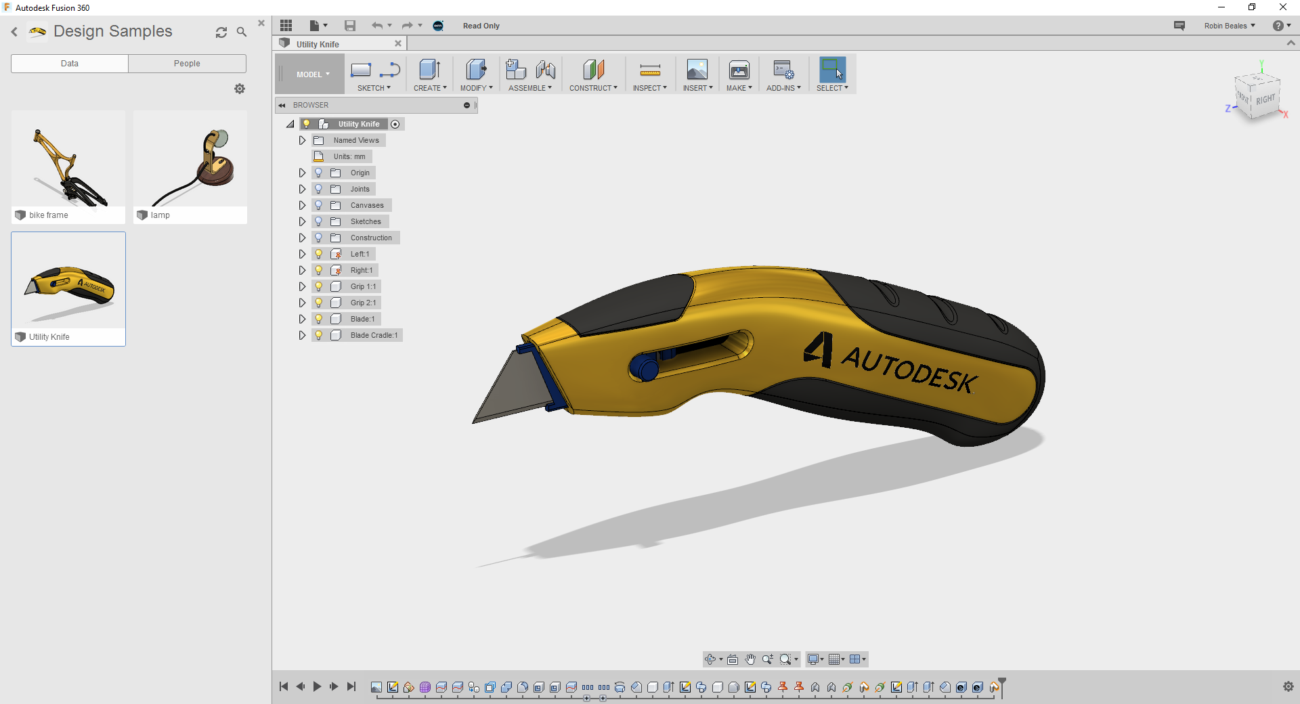This screenshot has width=1300, height=704.
Task: Expand the Named Views folder
Action: pos(302,140)
